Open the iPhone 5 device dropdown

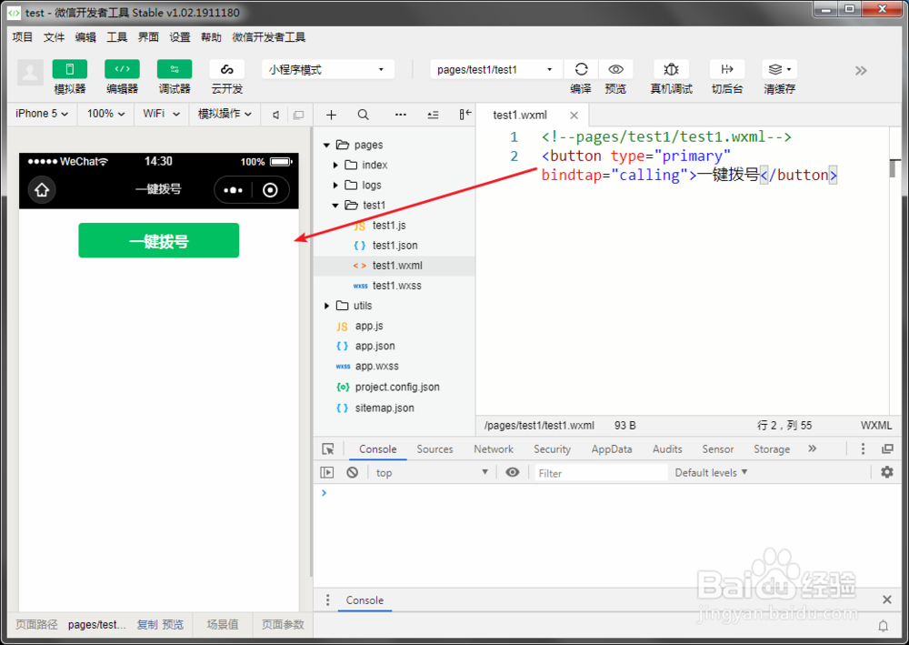42,114
